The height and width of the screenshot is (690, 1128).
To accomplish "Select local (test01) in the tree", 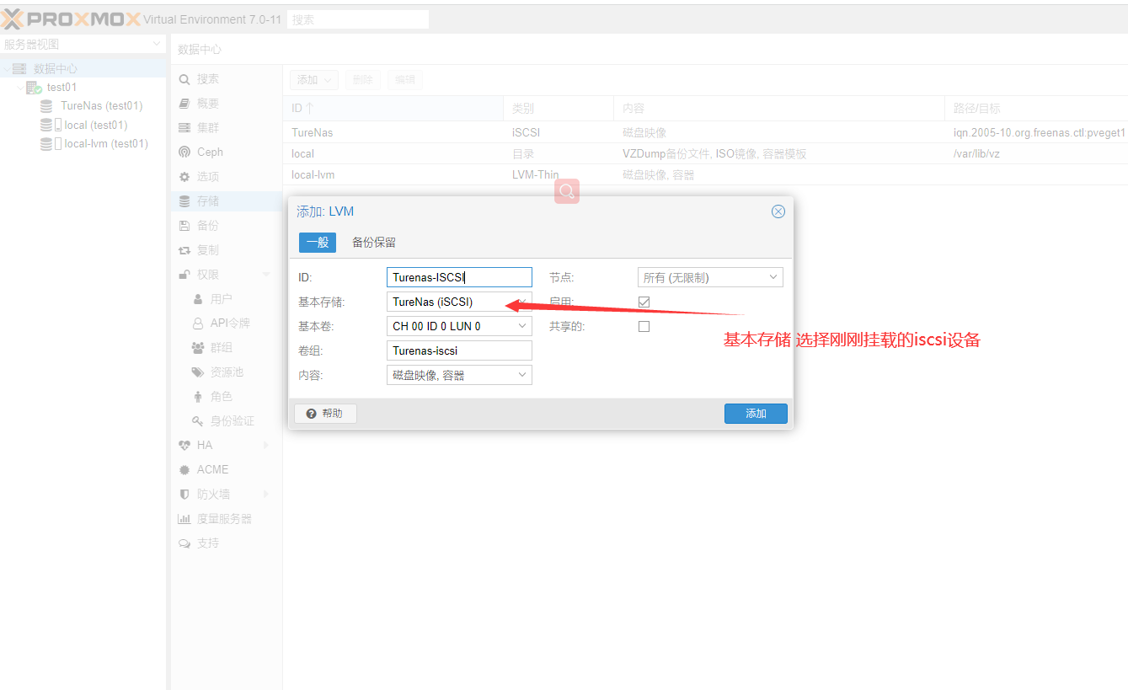I will point(96,126).
